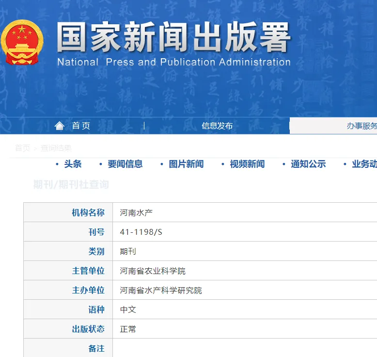Click the 语种 row label
Image resolution: width=377 pixels, height=357 pixels.
96,309
